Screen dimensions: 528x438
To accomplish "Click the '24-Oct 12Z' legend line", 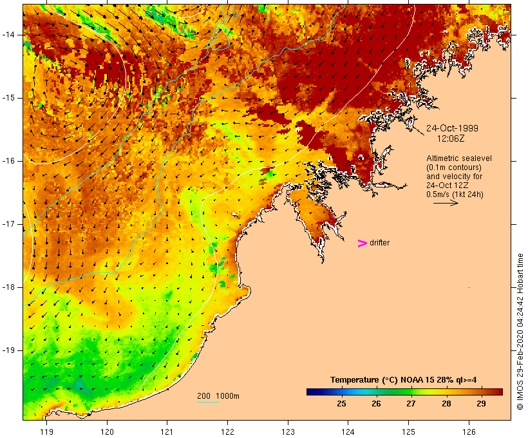I will (447, 186).
